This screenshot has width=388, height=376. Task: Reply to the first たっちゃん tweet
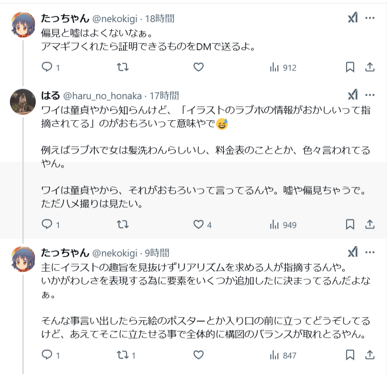pyautogui.click(x=47, y=67)
